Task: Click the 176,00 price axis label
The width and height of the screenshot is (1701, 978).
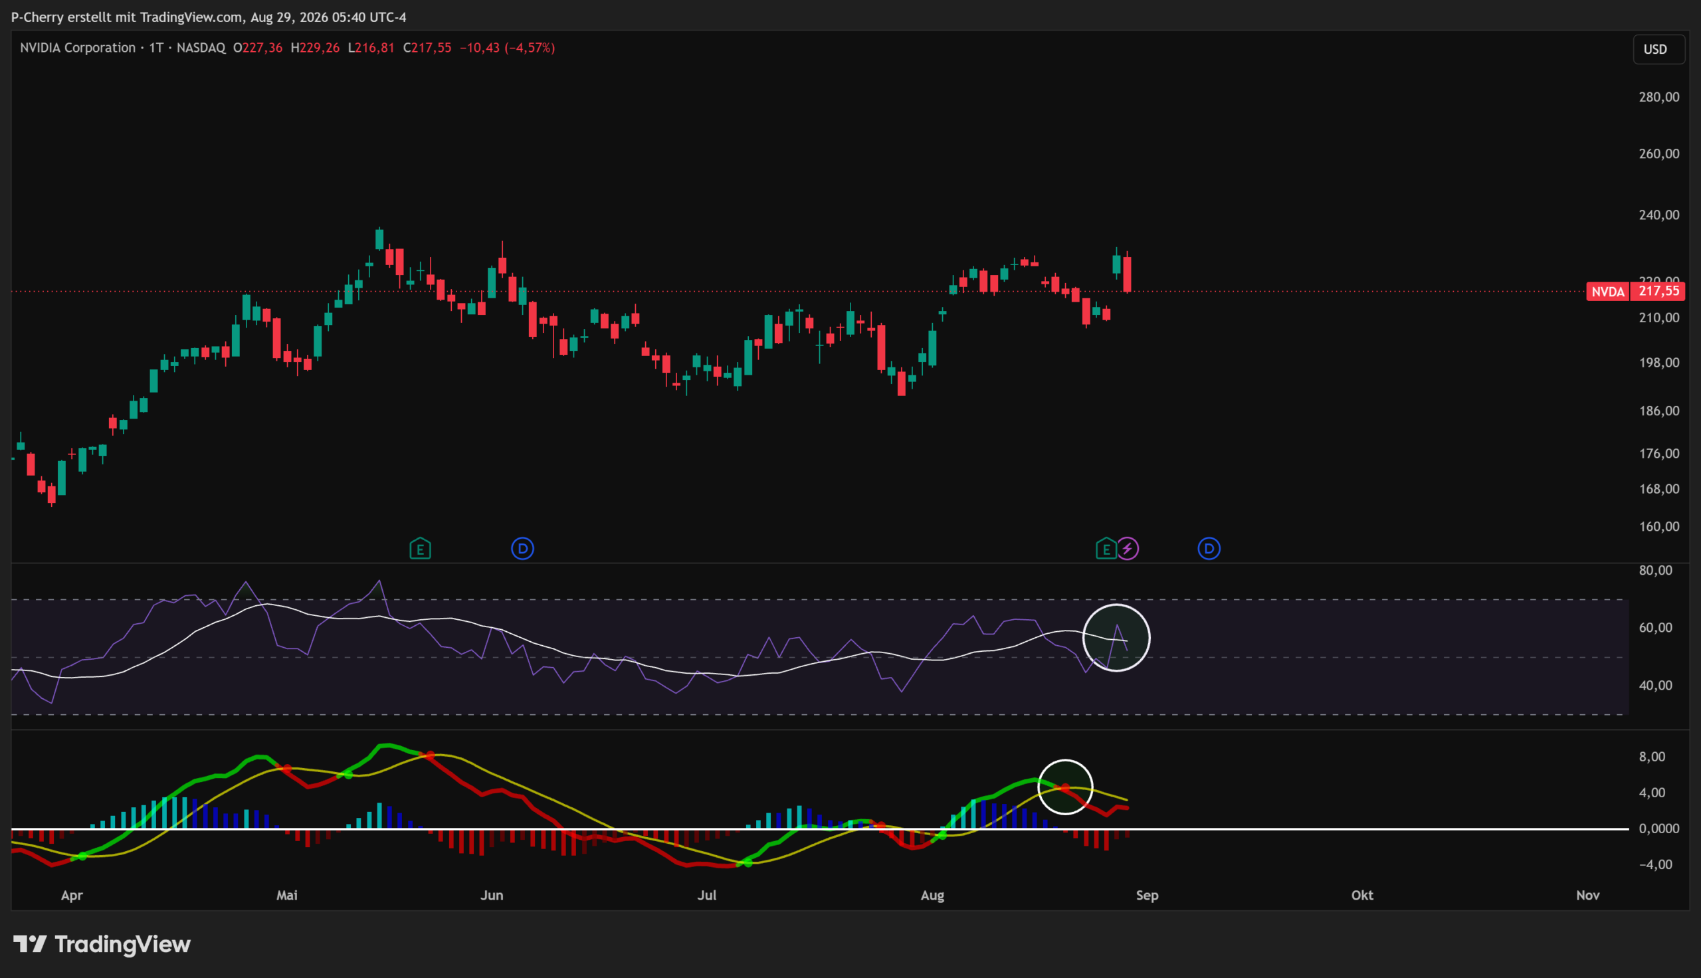Action: [1658, 454]
